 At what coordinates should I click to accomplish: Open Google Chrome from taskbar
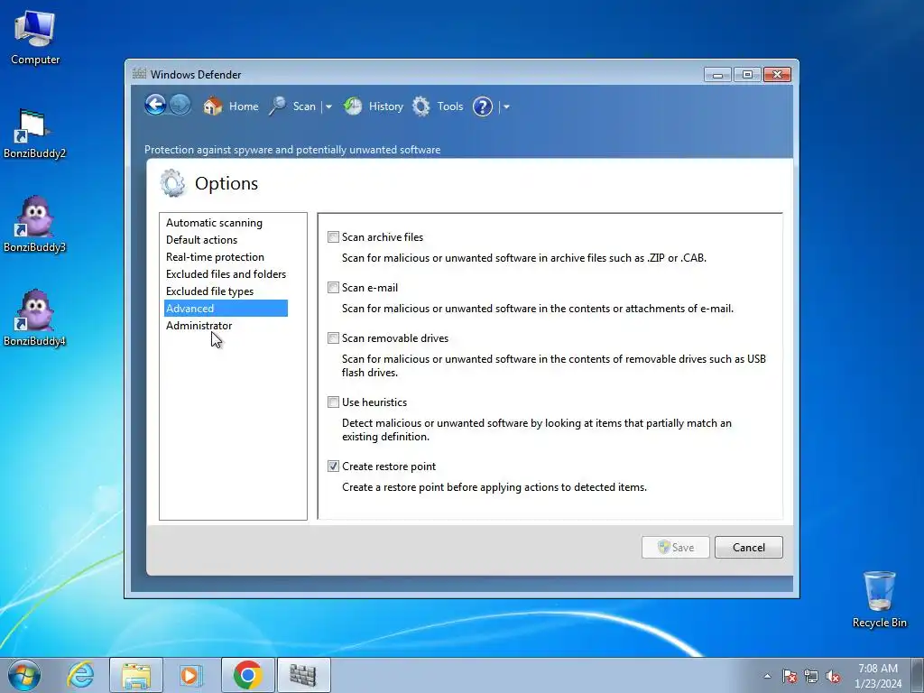247,675
